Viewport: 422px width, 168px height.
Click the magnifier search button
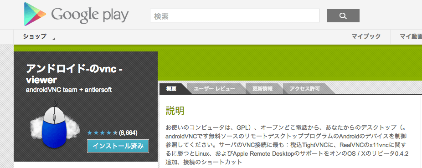(x=343, y=15)
